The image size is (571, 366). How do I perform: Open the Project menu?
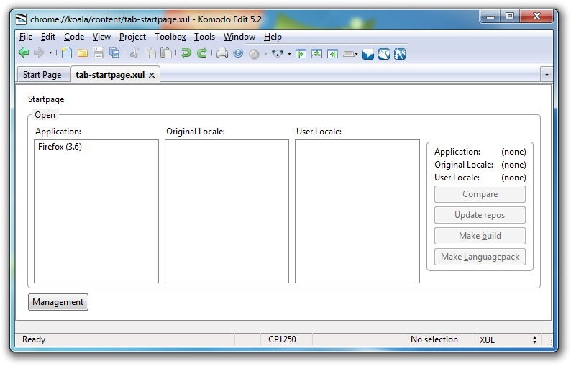(132, 37)
